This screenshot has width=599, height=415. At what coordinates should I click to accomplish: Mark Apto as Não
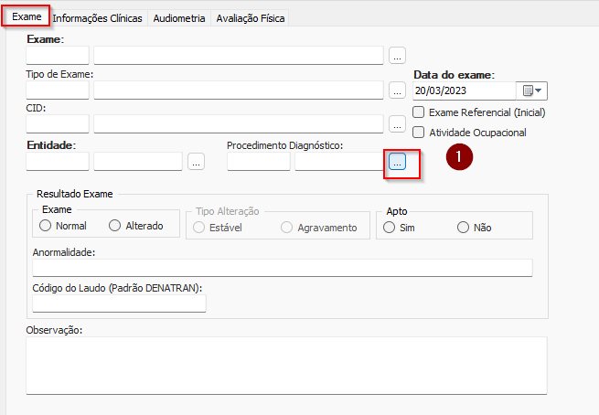[x=464, y=227]
